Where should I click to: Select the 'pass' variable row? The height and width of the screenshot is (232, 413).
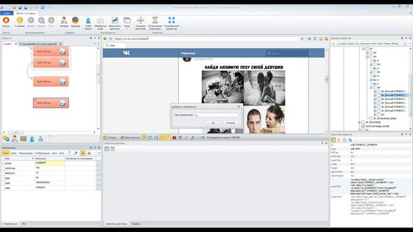(51, 188)
